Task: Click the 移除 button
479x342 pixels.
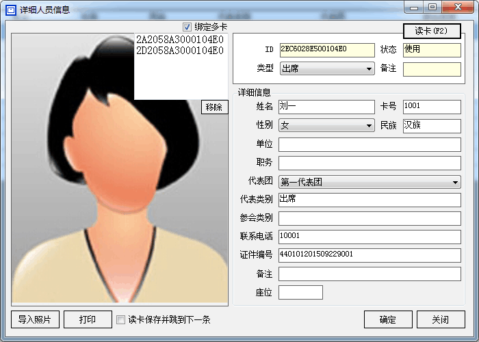Action: click(x=214, y=107)
